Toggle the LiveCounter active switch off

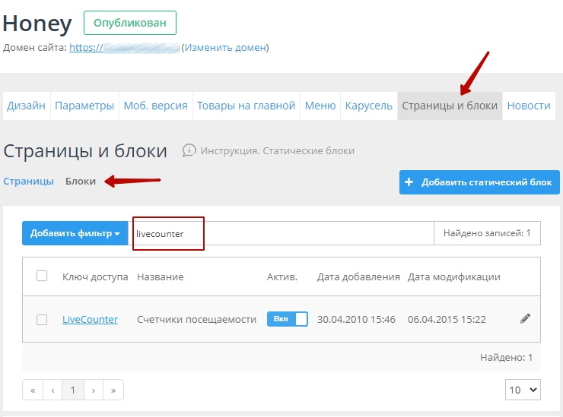tap(287, 319)
